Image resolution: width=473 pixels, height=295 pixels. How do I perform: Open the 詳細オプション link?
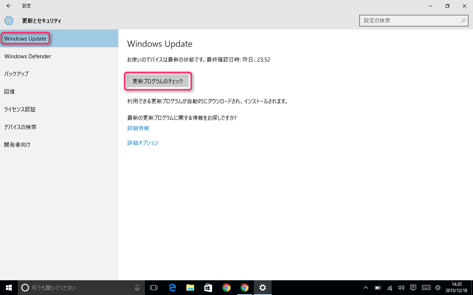click(143, 143)
